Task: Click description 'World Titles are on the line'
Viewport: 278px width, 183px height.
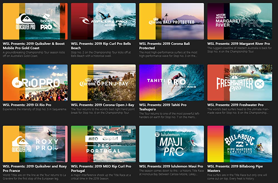Action: tap(34, 177)
